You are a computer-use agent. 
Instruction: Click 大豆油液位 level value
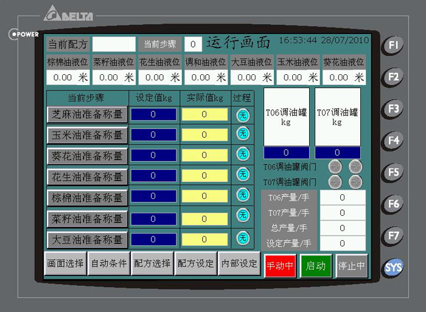click(252, 77)
